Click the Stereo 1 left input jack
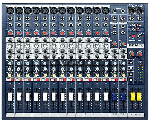The width and height of the screenshot is (150, 122). [114, 26]
